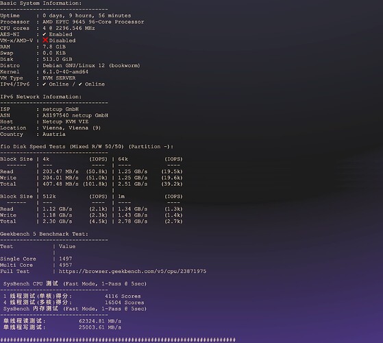Click the Multi Core score 4957
This screenshot has height=343, width=383.
[x=66, y=265]
